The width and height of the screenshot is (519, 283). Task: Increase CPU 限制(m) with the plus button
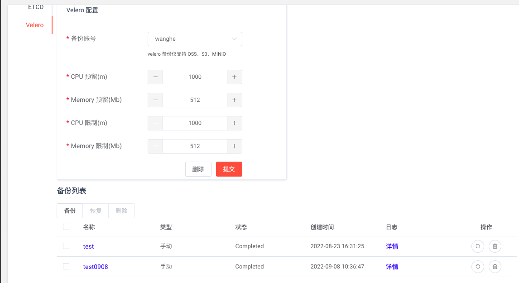pyautogui.click(x=234, y=123)
